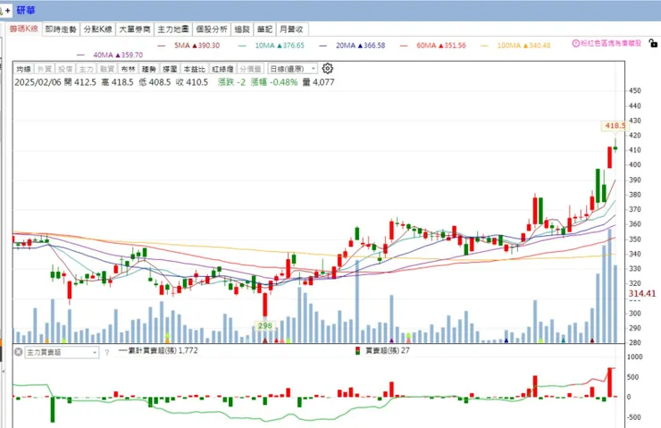Click the question mark help icon
This screenshot has width=661, height=428.
tap(107, 353)
